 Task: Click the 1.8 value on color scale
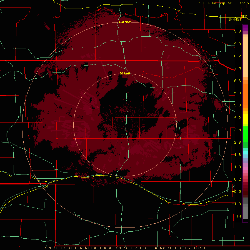click(237, 155)
